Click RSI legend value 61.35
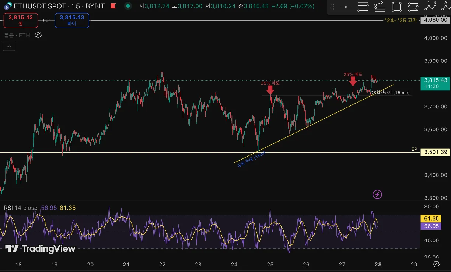 click(67, 208)
